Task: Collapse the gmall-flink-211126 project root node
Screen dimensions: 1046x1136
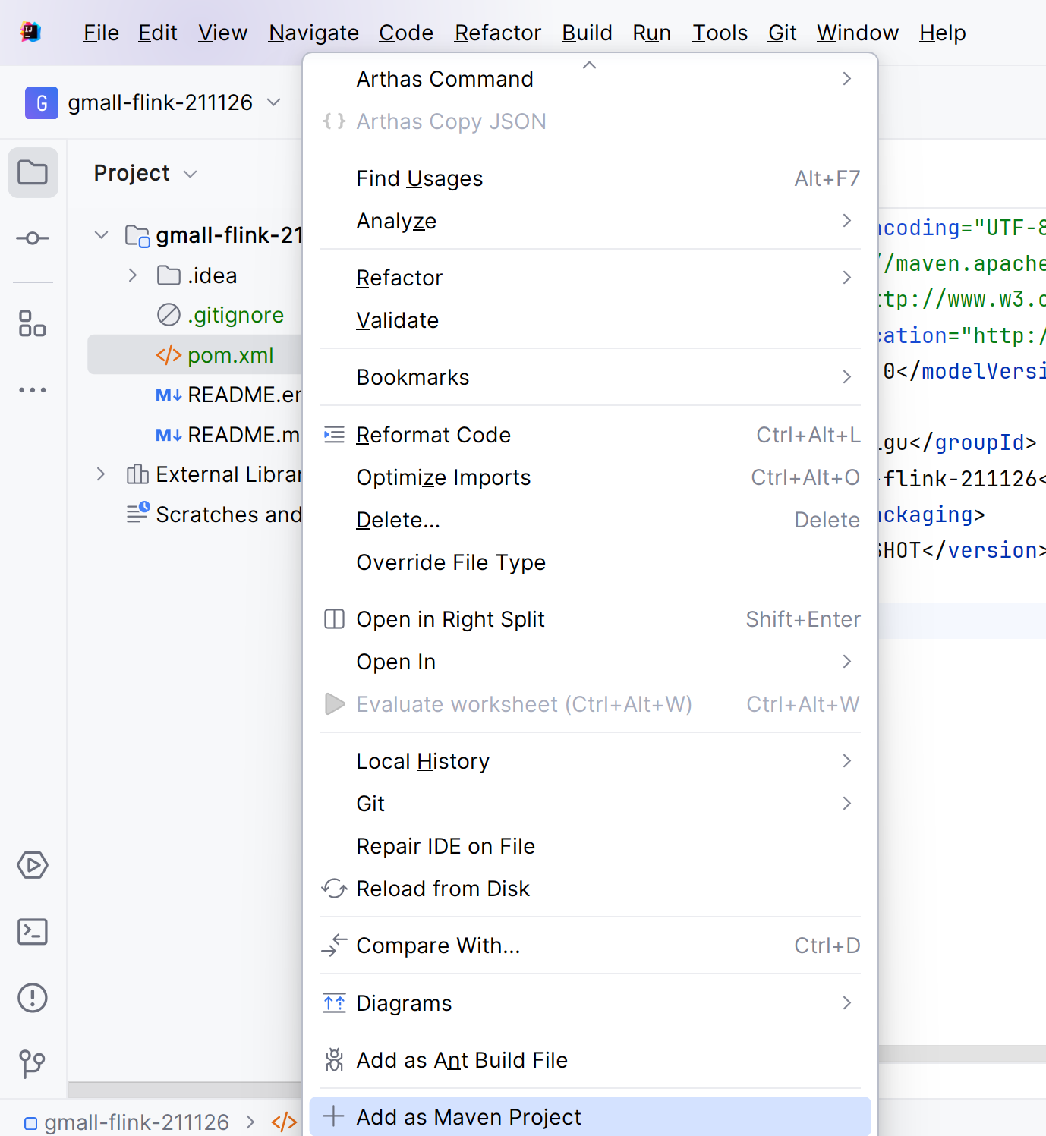Action: coord(101,235)
